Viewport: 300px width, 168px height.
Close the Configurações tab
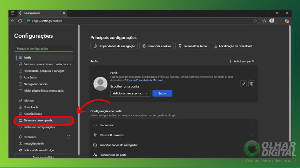(64, 13)
